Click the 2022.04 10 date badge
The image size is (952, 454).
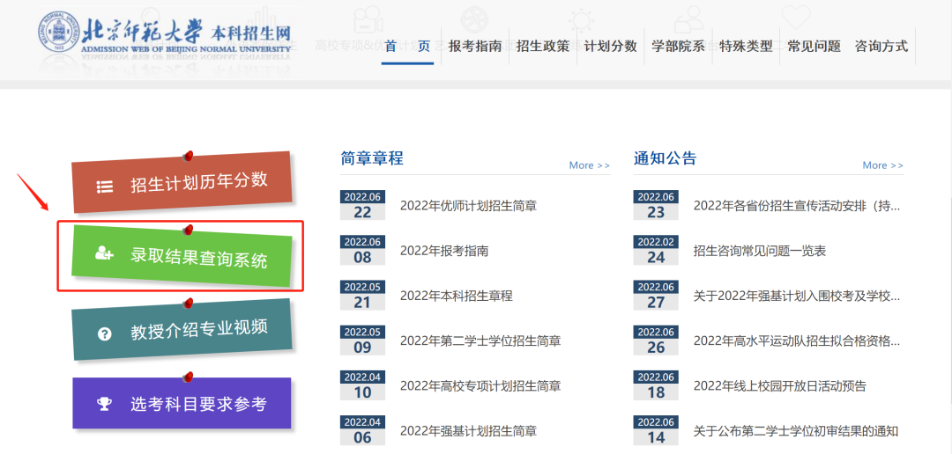362,385
